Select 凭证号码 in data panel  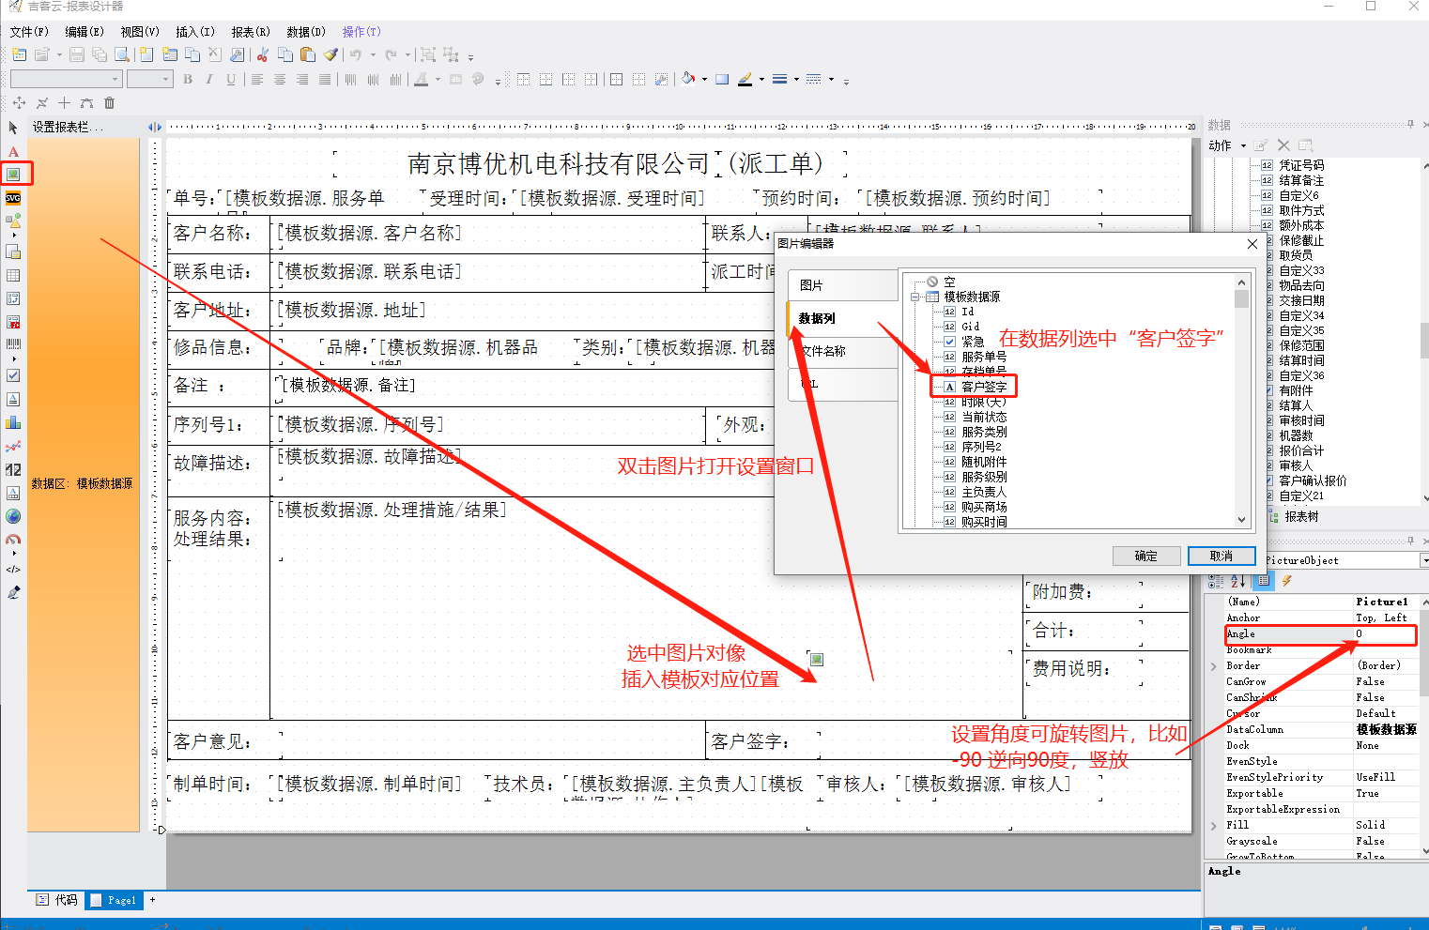click(x=1301, y=165)
